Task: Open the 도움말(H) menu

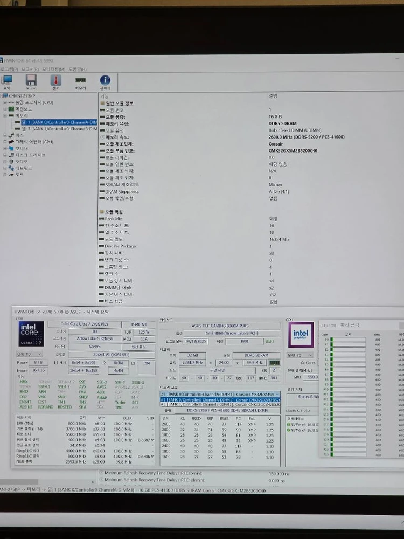Action: click(77, 69)
